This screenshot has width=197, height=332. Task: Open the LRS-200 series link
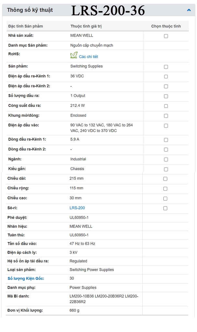coord(77,208)
